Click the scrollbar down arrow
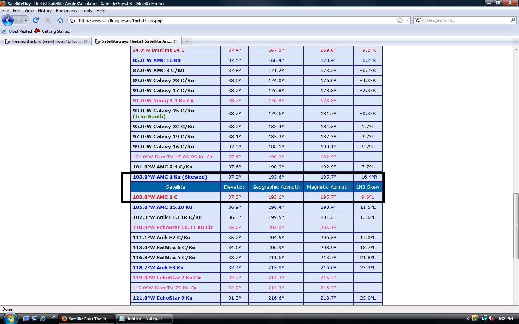The image size is (519, 324). [x=516, y=302]
